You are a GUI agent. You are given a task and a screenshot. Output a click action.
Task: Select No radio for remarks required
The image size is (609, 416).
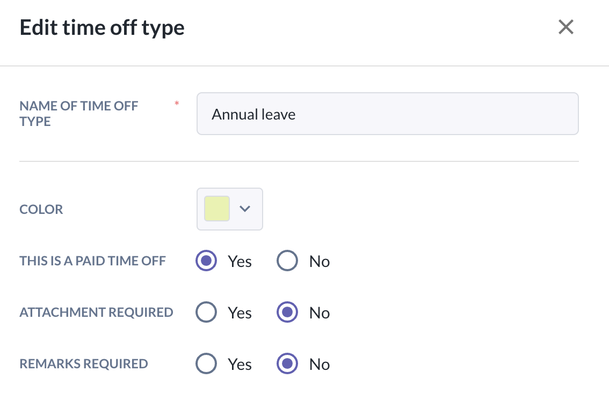287,364
